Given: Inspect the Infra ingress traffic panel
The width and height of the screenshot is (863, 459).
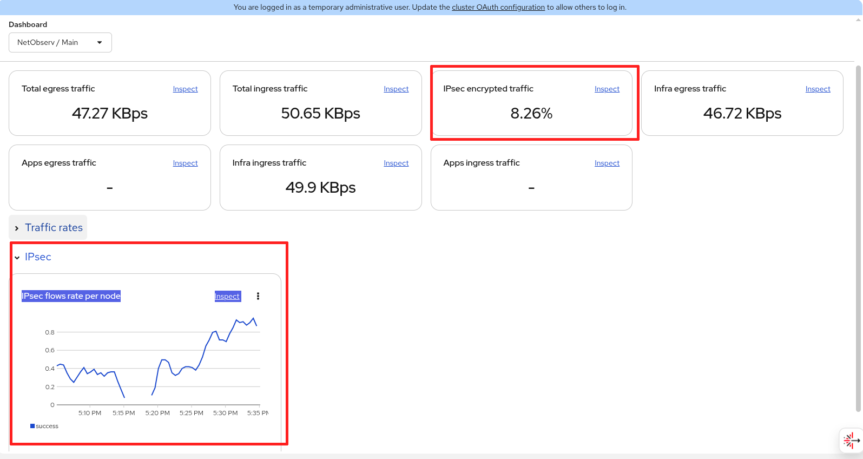Looking at the screenshot, I should point(396,163).
